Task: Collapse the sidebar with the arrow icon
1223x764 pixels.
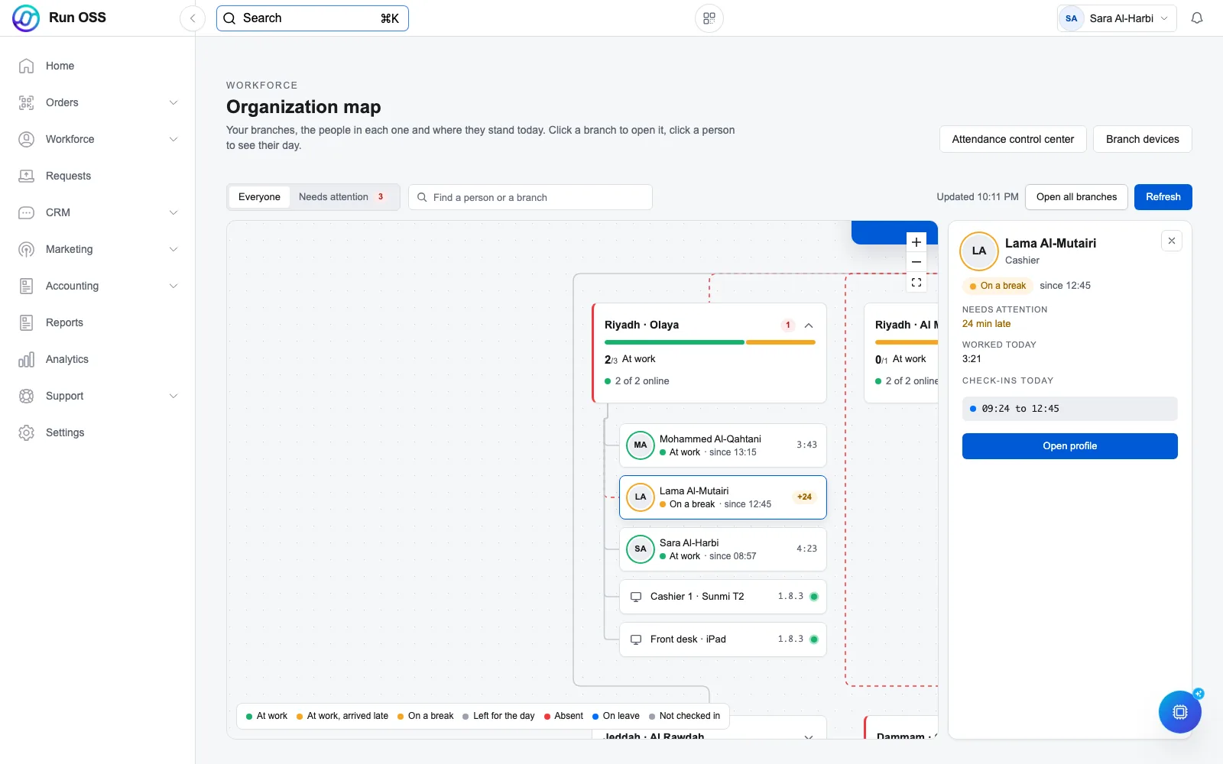Action: [193, 18]
